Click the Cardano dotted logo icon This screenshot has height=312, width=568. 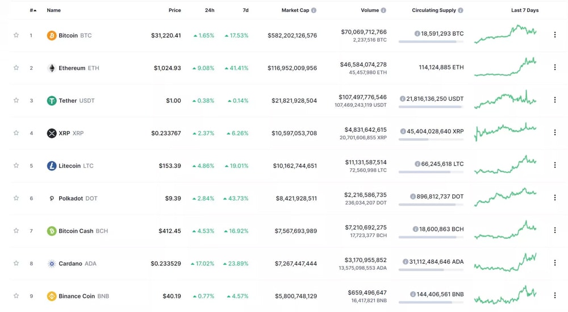52,264
